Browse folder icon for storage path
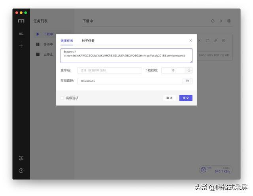Screen dimensions: 253x196 click(187, 81)
